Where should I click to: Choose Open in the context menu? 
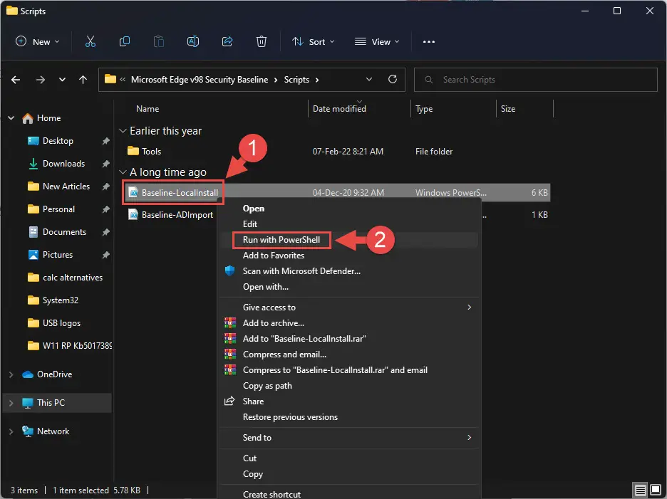[x=348, y=209]
